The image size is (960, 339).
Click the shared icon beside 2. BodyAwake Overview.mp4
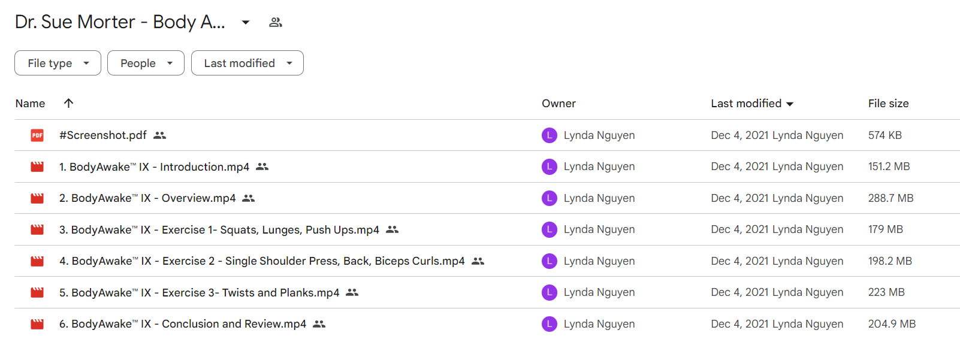click(x=249, y=198)
